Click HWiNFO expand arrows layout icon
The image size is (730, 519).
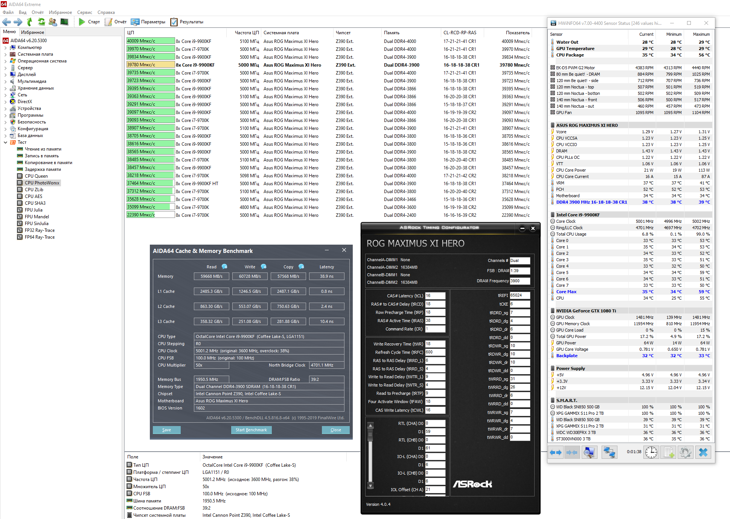(556, 452)
